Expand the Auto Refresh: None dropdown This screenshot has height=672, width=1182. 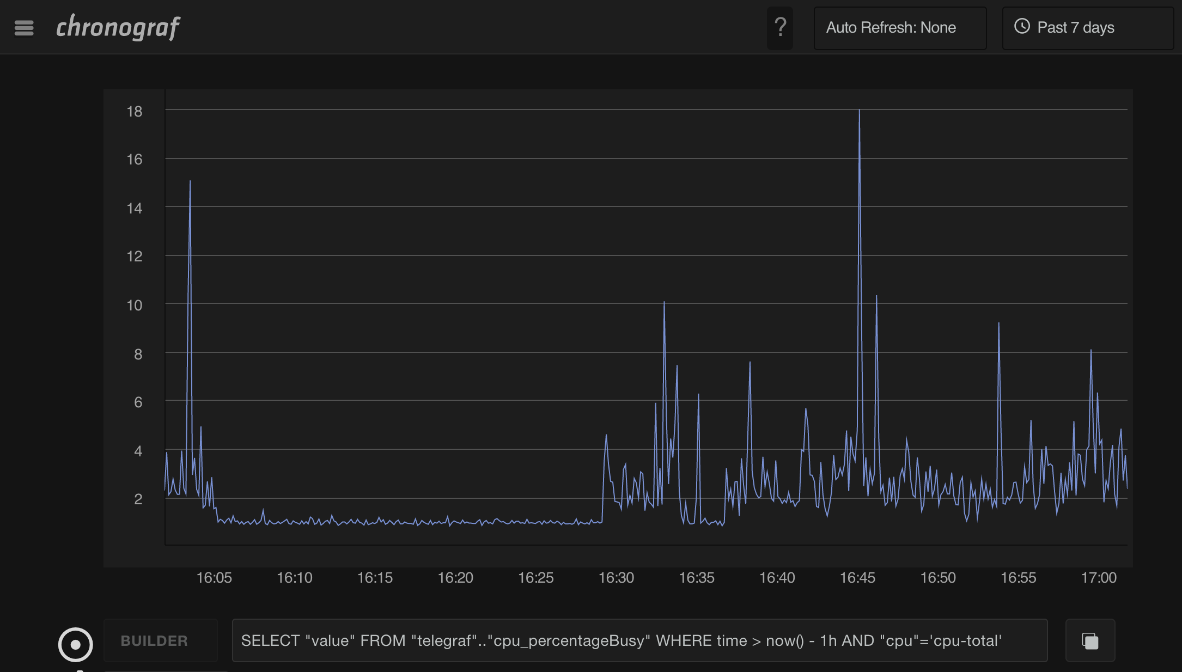[900, 28]
